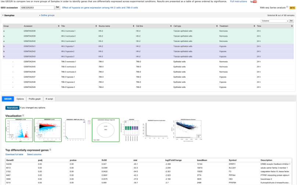This screenshot has width=297, height=185.
Task: Select sample row GSM7042543
Action: (x=148, y=57)
